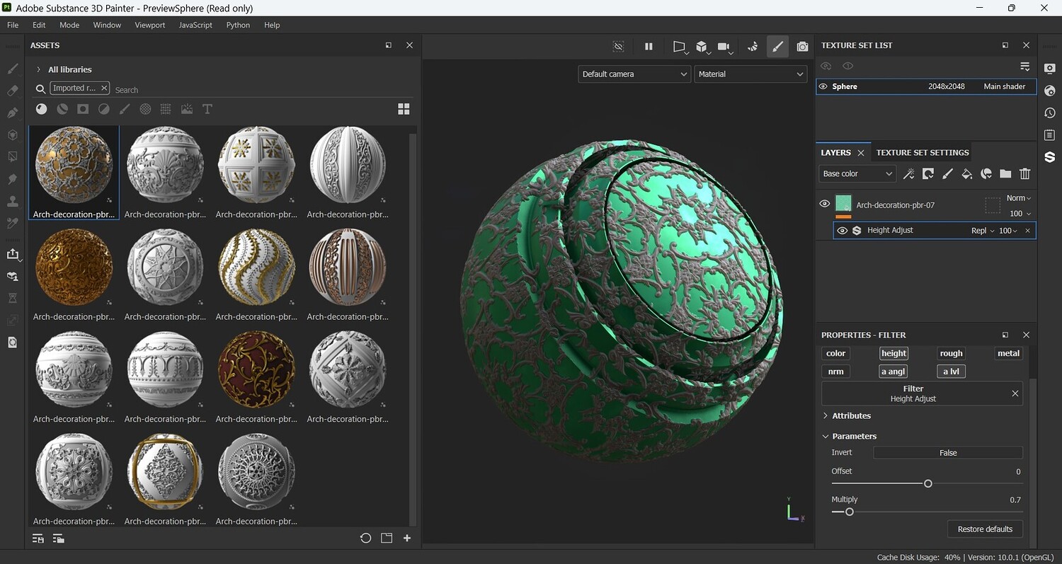Select the Layers tab

click(x=835, y=152)
